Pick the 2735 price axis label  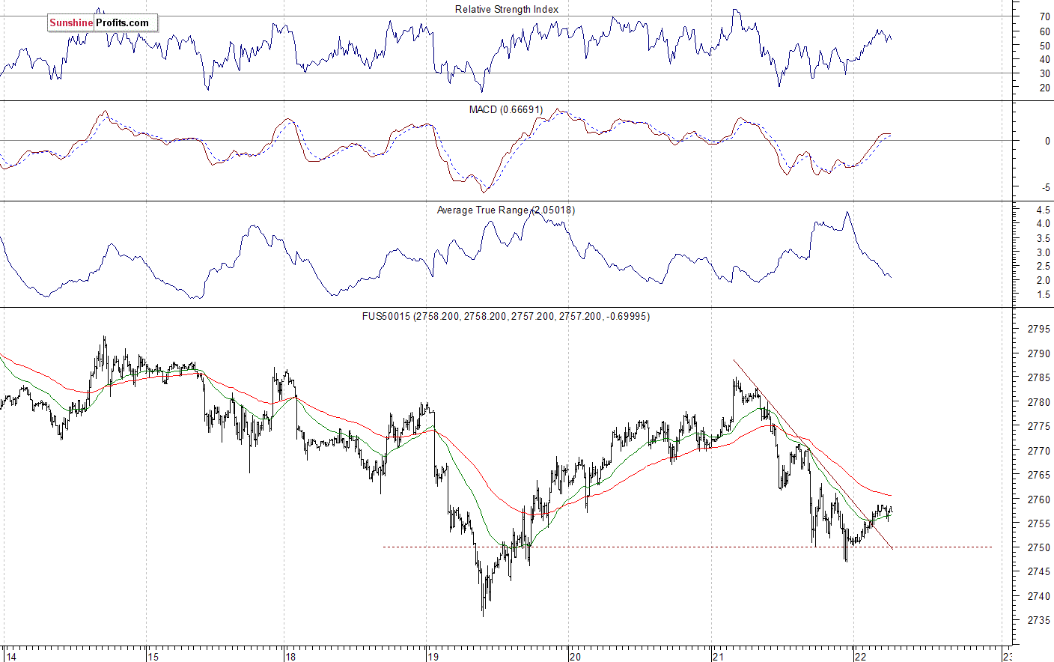coord(1038,621)
